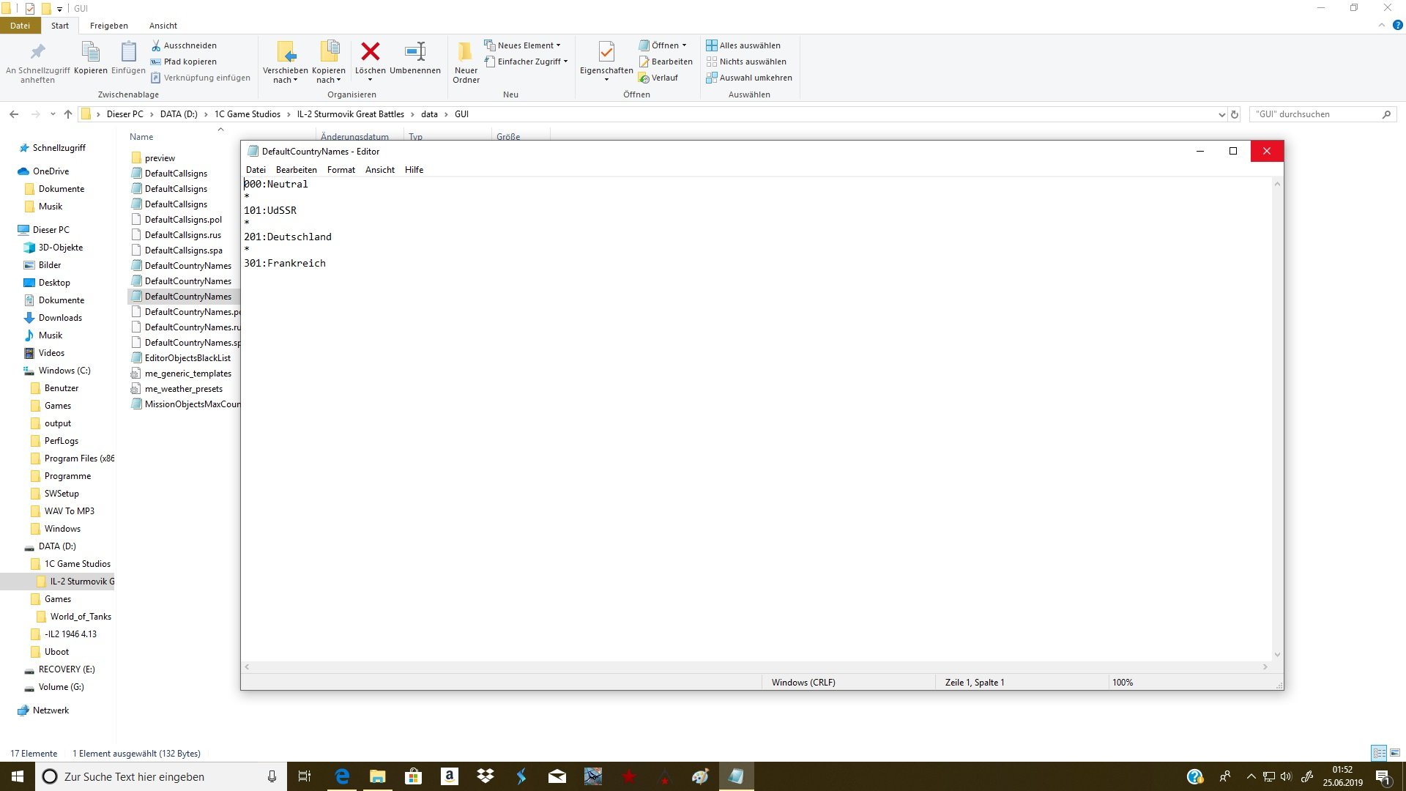Click Alles auswählen icon

[x=711, y=45]
